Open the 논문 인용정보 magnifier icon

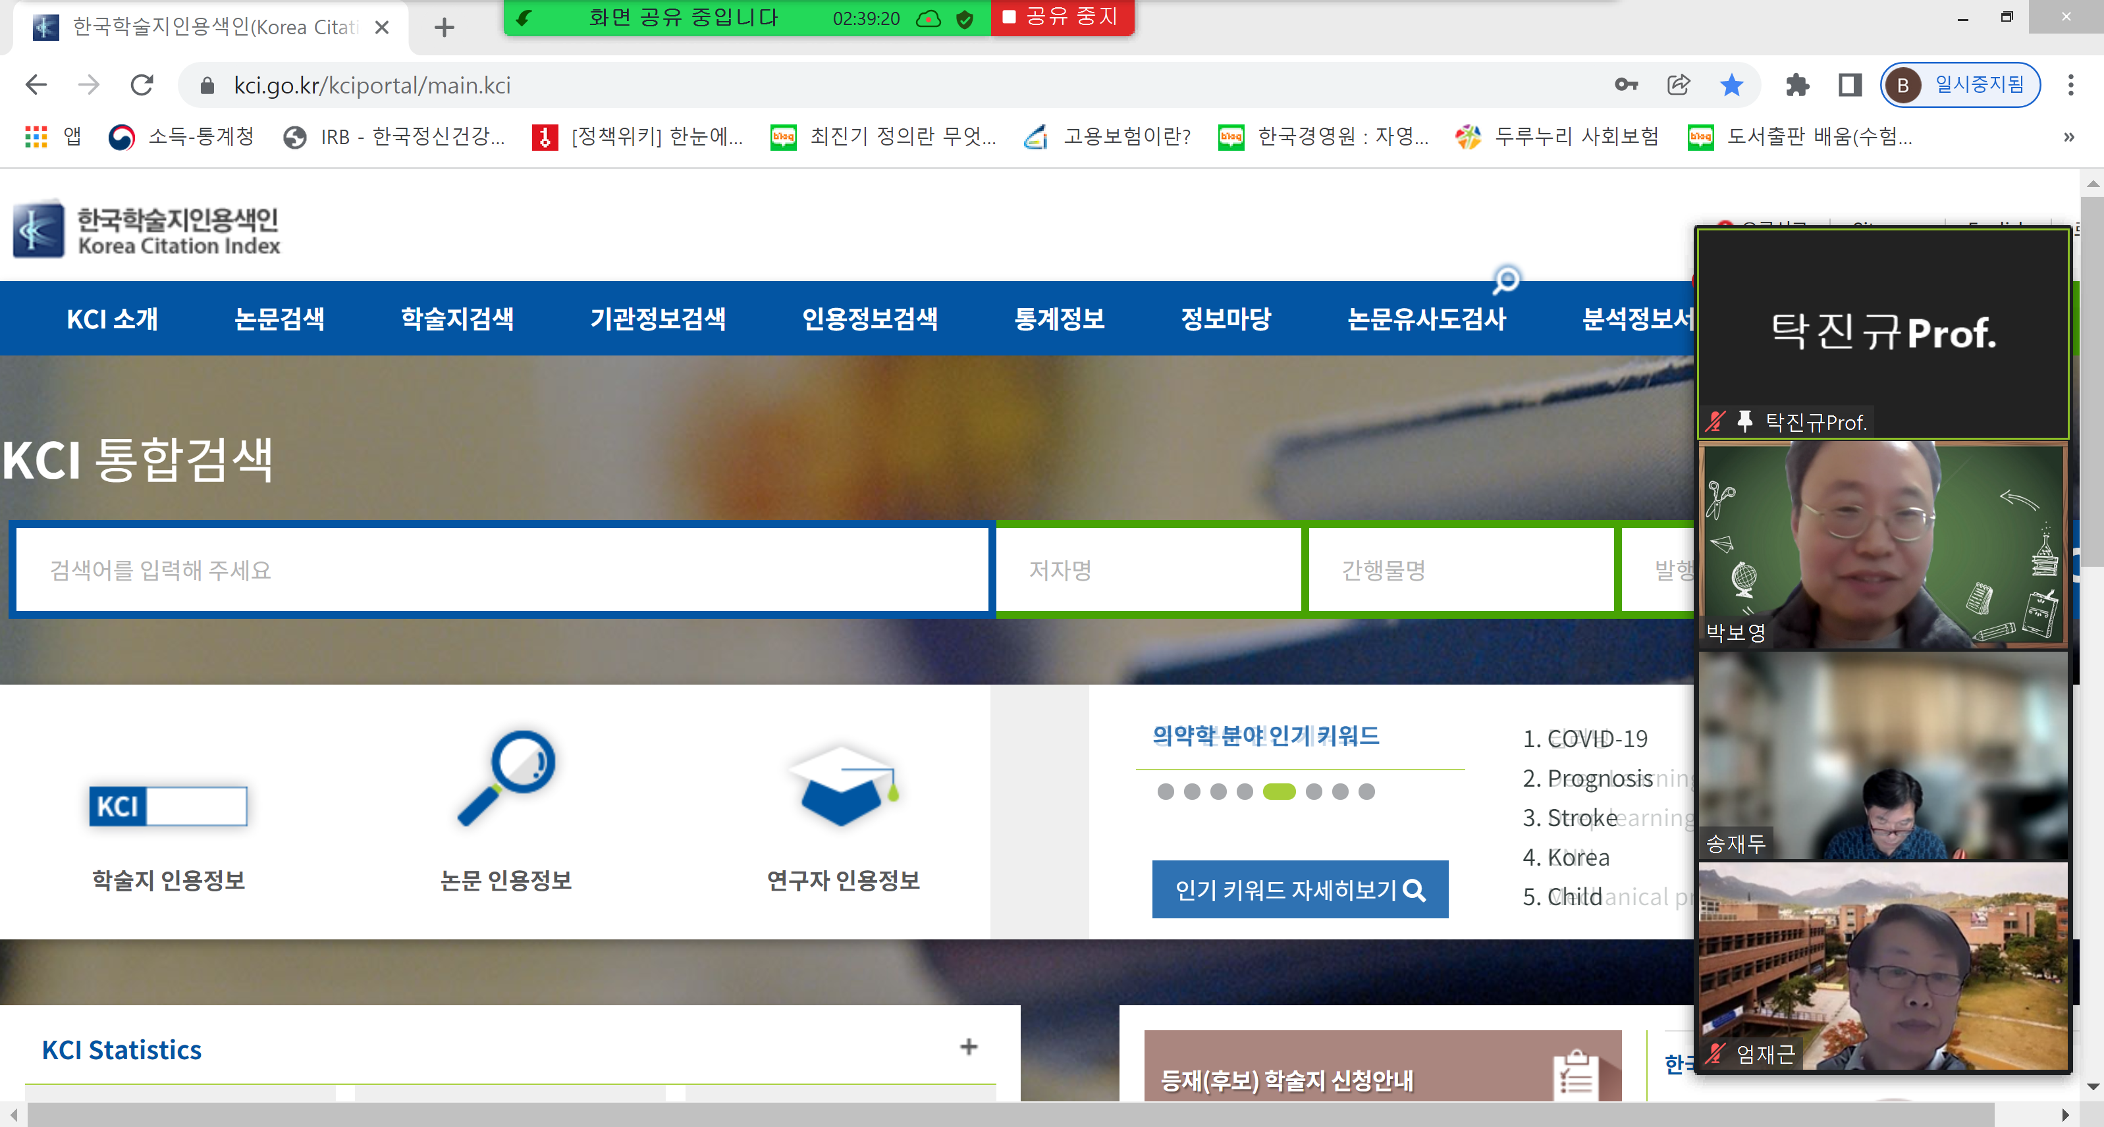506,777
